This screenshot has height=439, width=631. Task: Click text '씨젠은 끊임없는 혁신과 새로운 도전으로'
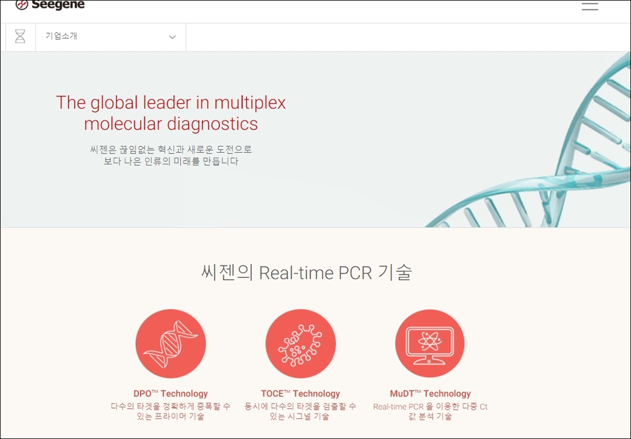pyautogui.click(x=171, y=150)
